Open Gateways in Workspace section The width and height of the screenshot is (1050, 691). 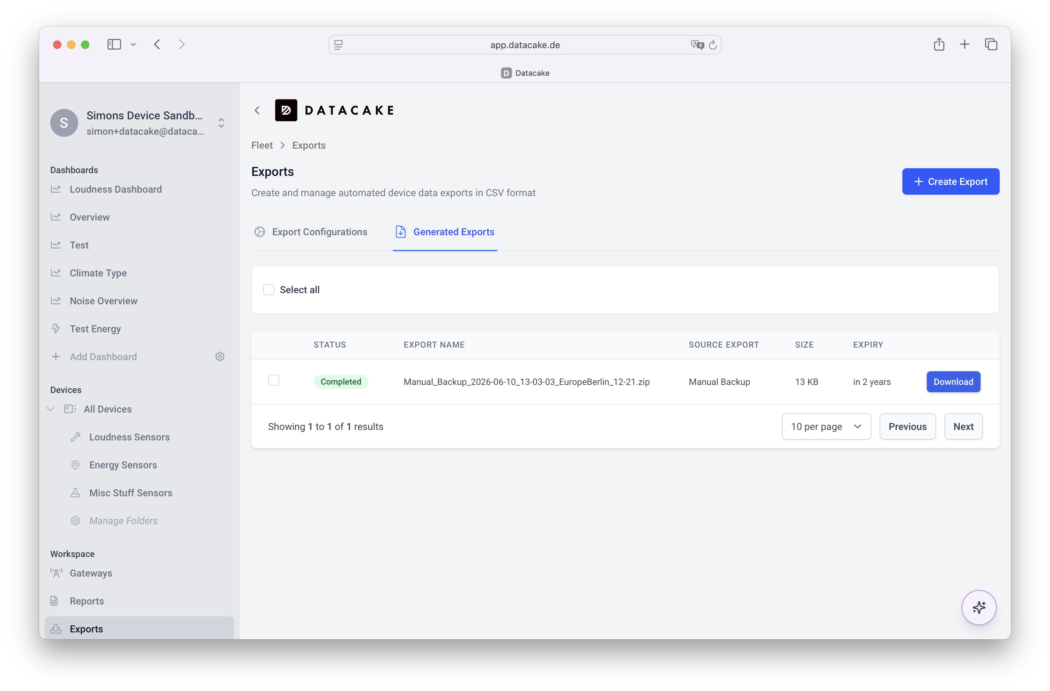(x=91, y=573)
